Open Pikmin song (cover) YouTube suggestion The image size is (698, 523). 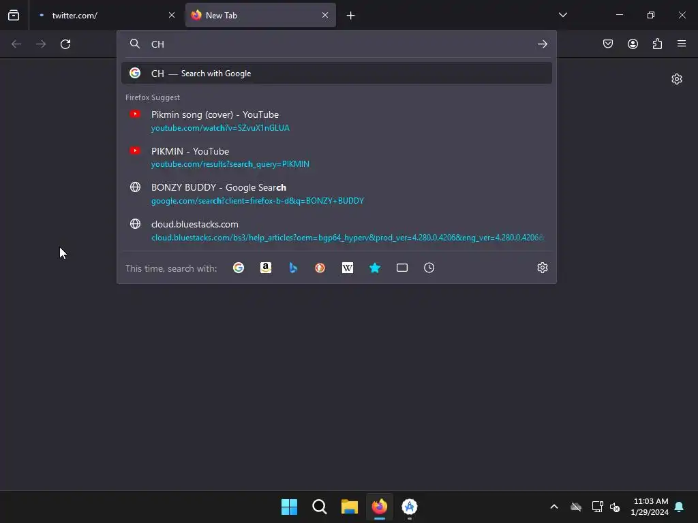[337, 121]
